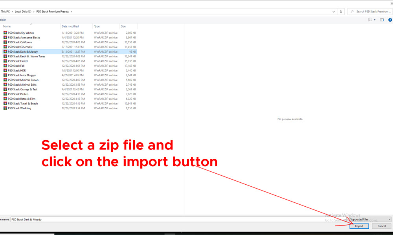Expand chevron after This PC breadcrumb
Viewport: 393px width, 235px height.
click(x=12, y=11)
